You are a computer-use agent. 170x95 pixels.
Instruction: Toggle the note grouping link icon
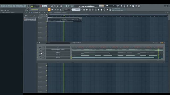tap(58, 10)
